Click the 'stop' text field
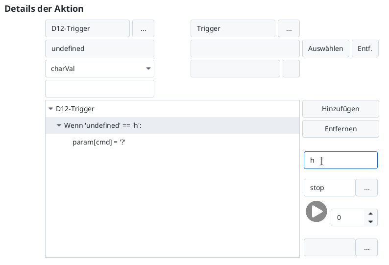Image resolution: width=389 pixels, height=265 pixels. click(329, 188)
